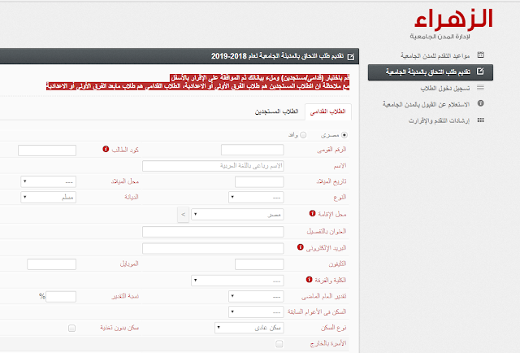
Task: Open تسجيل دخول الطلاب in the sidebar
Action: 445,89
